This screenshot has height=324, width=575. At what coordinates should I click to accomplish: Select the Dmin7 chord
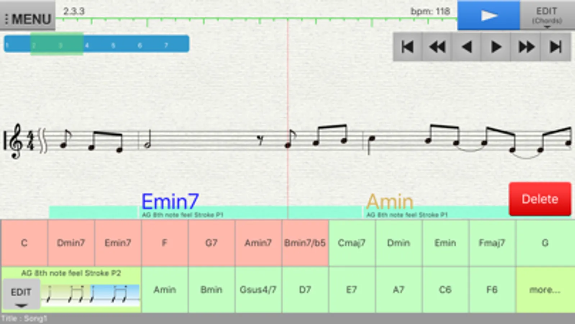click(x=71, y=243)
